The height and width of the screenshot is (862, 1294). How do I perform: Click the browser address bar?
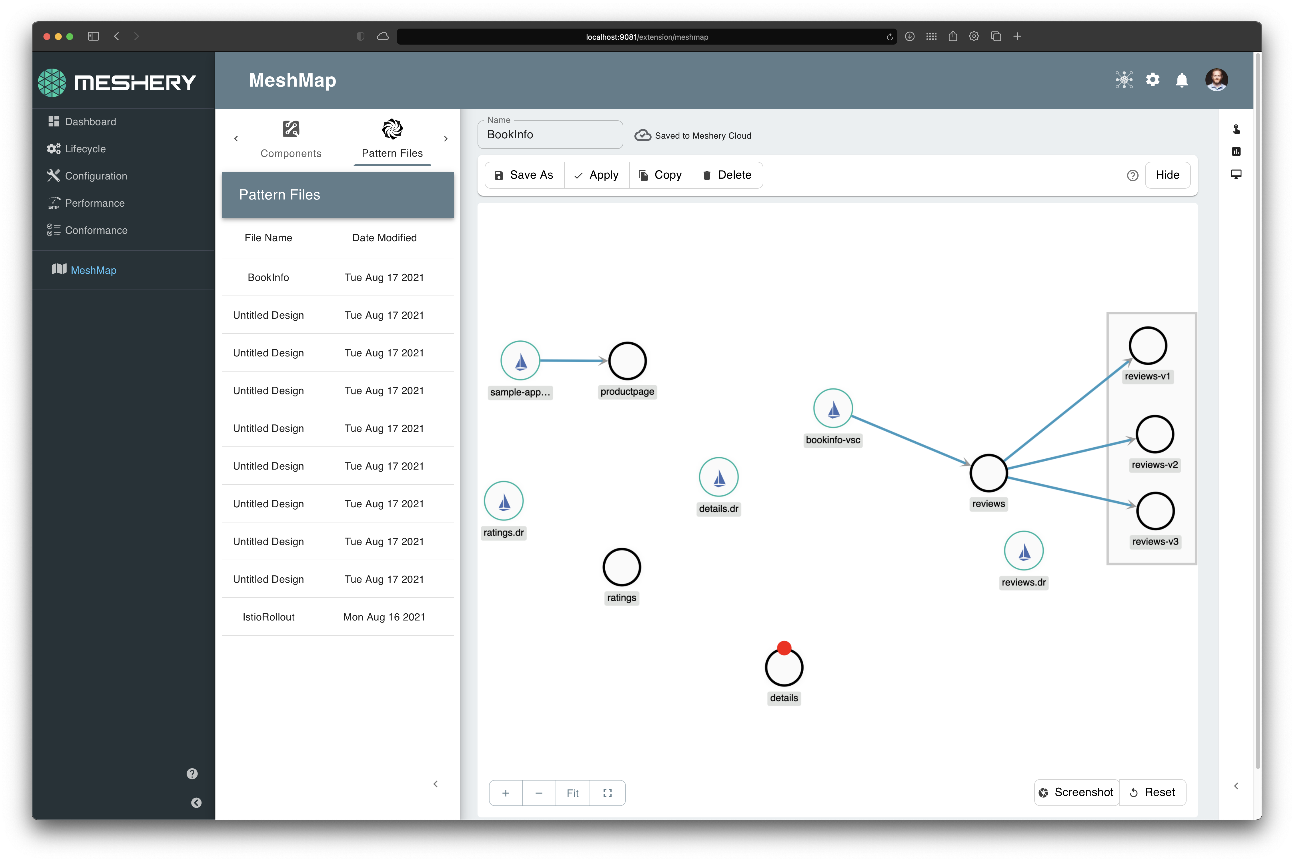tap(646, 37)
